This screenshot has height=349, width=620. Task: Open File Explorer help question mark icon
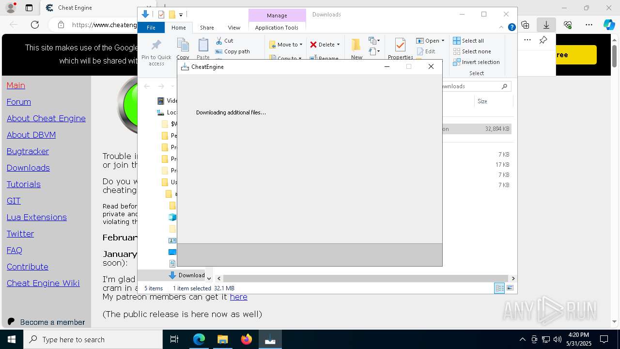pyautogui.click(x=511, y=27)
